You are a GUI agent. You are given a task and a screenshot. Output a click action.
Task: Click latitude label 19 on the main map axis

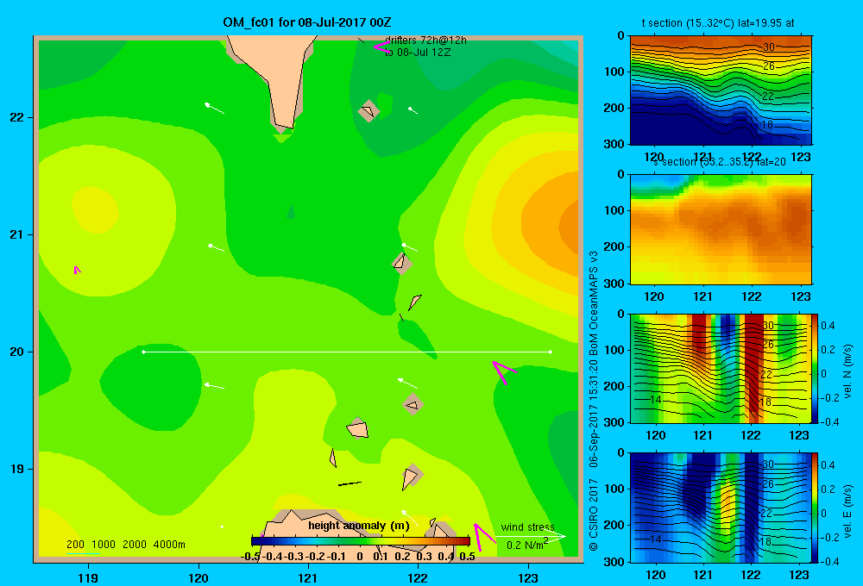tap(17, 469)
